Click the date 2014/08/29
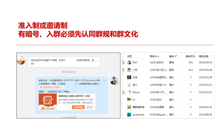 tap(206, 115)
